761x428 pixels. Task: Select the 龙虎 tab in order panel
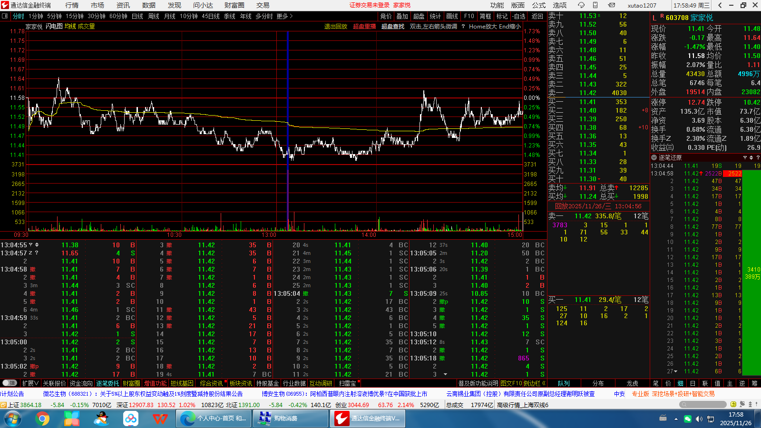(633, 383)
